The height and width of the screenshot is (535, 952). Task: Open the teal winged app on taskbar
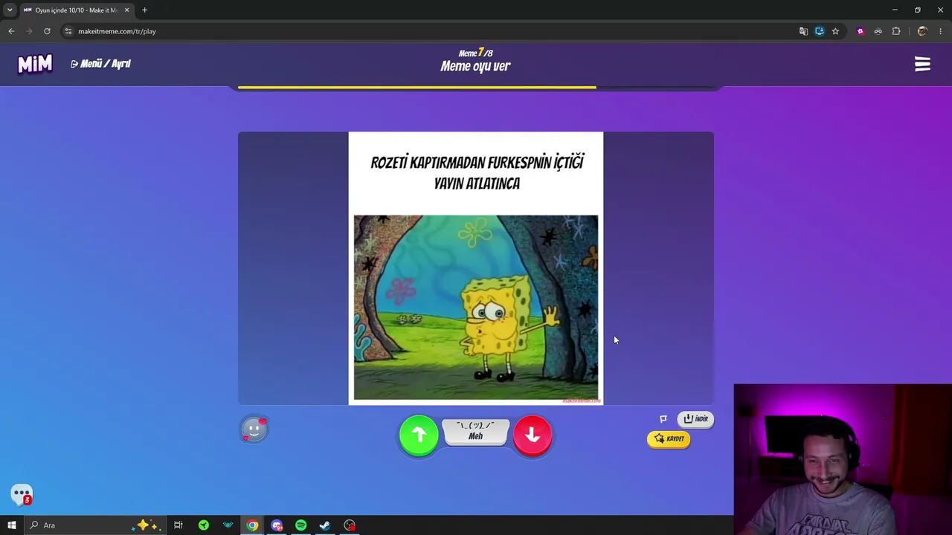click(228, 525)
